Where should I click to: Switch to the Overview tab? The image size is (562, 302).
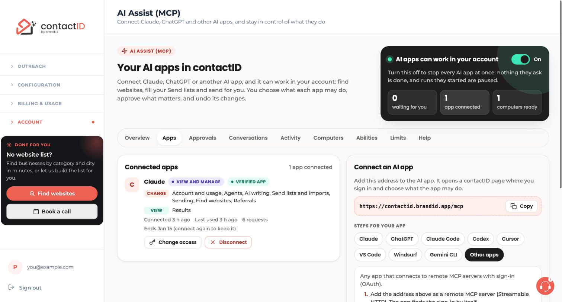pyautogui.click(x=137, y=138)
